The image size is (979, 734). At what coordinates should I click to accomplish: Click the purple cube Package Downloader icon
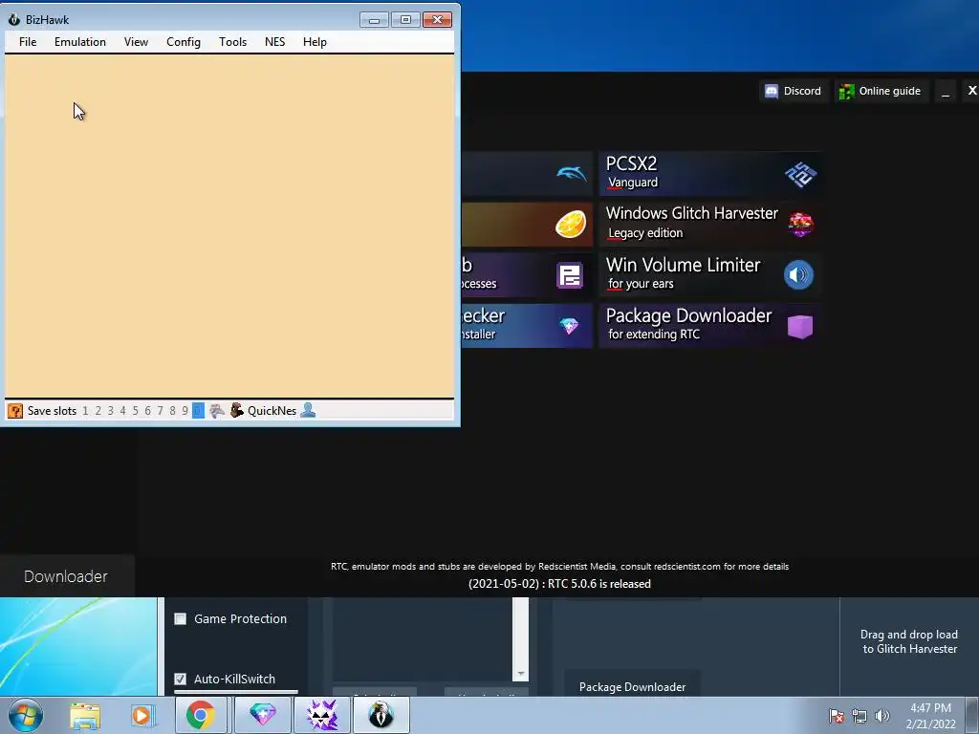click(800, 327)
